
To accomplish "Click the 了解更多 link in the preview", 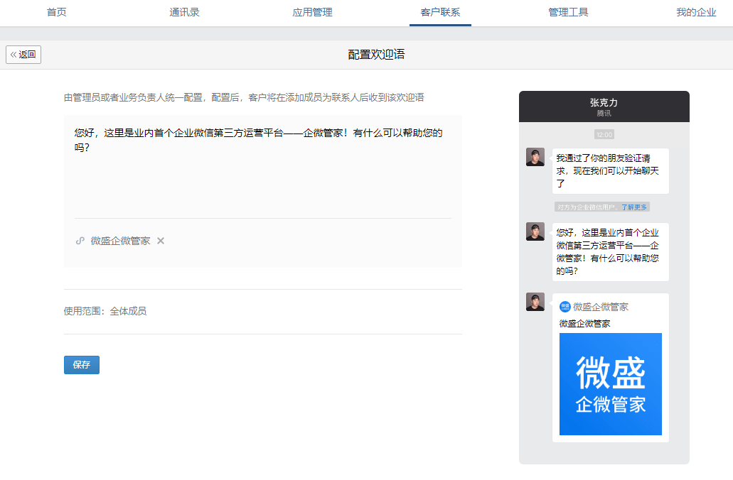I will (x=634, y=207).
